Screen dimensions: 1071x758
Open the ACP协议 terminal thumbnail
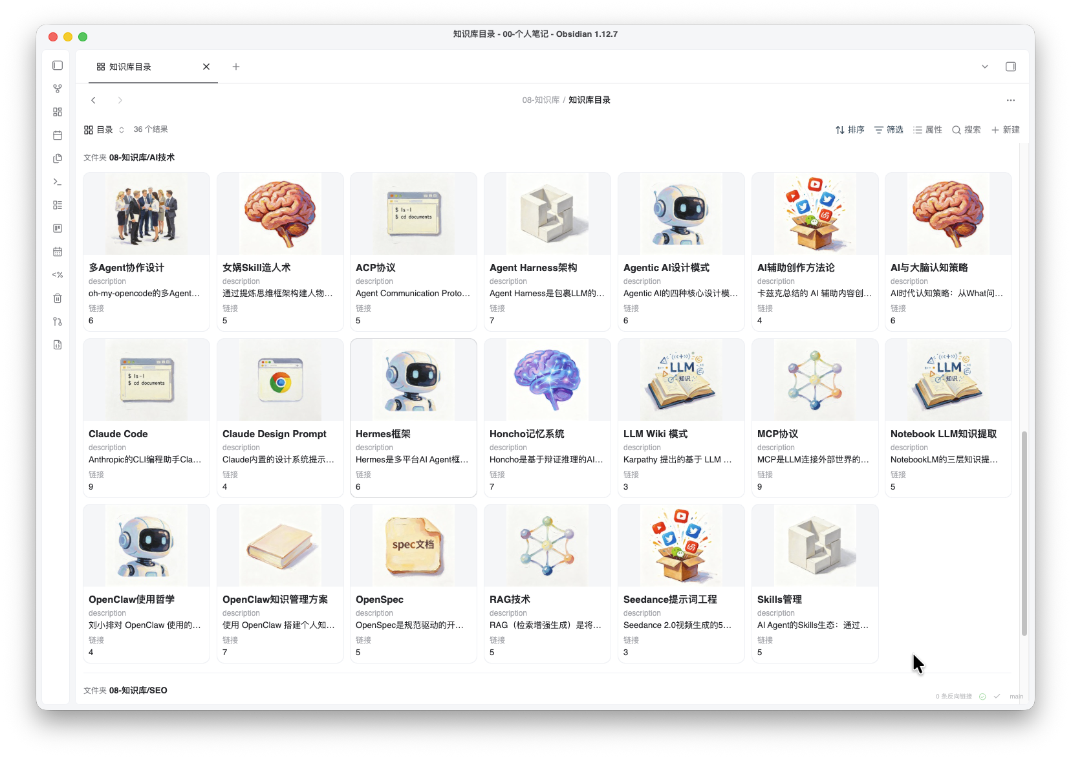pos(413,214)
